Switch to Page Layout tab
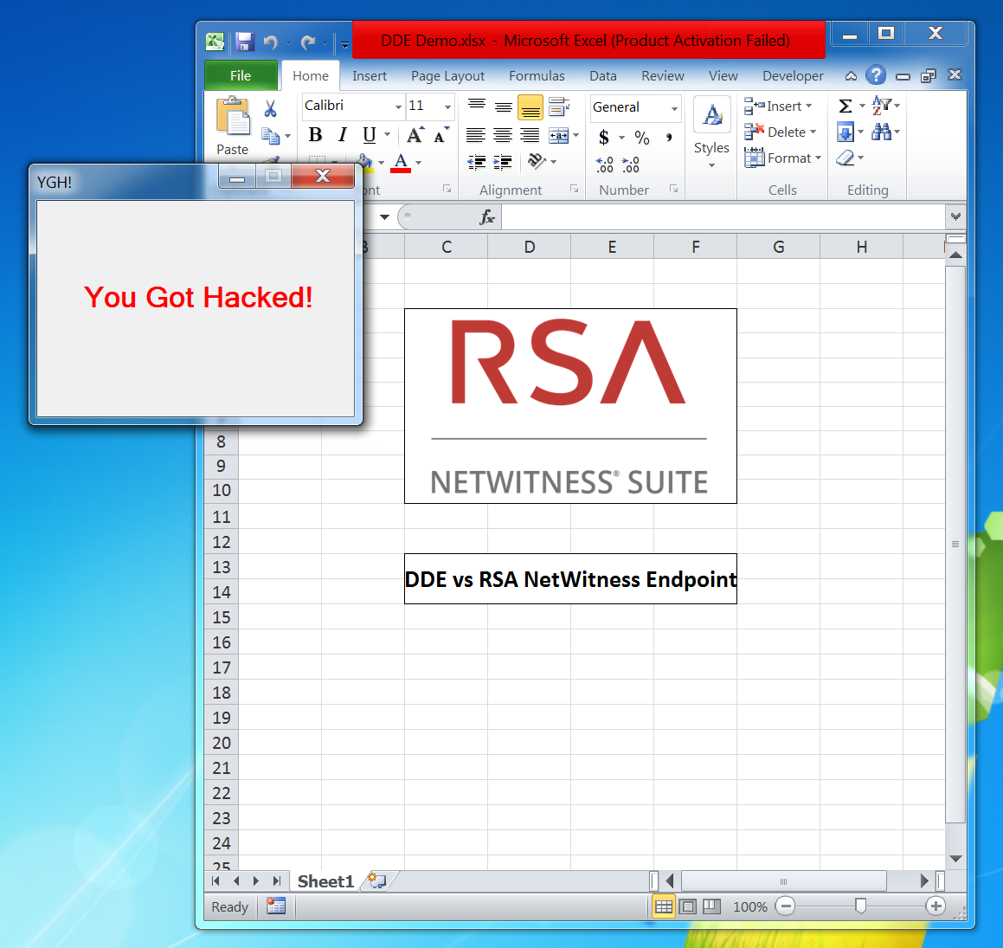Viewport: 1003px width, 948px height. pyautogui.click(x=447, y=75)
